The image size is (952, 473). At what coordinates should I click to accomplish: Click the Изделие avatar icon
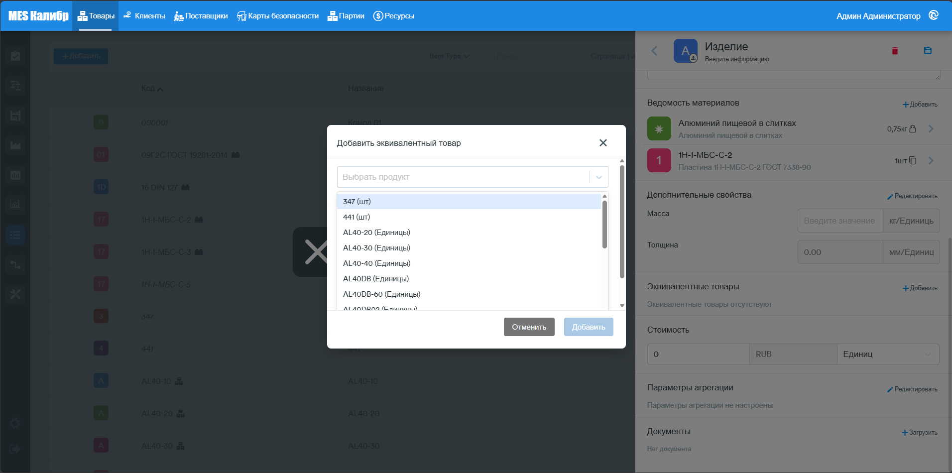click(686, 51)
